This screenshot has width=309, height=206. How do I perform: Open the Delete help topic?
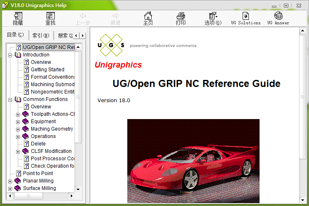point(38,144)
